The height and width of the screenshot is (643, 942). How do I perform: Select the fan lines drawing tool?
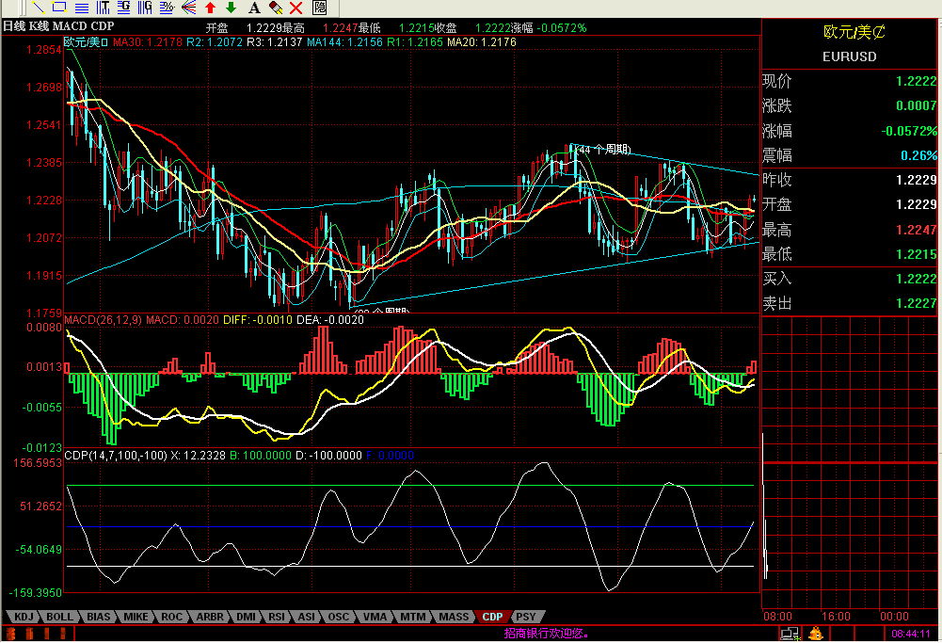coord(189,7)
